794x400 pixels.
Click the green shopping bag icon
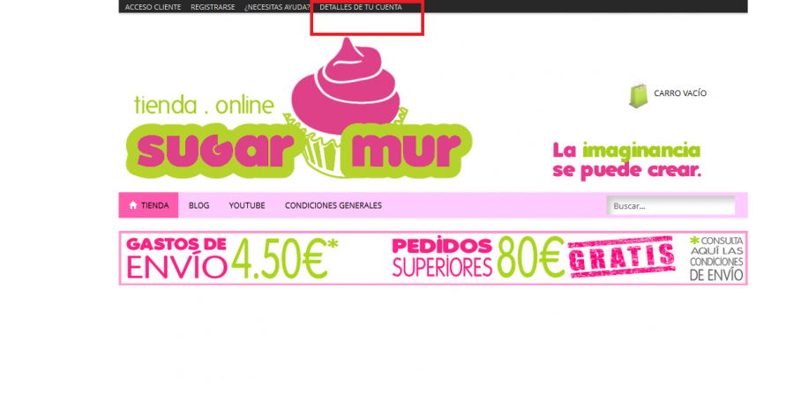[638, 95]
